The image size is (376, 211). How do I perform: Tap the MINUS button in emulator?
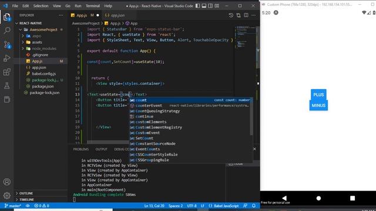click(318, 105)
